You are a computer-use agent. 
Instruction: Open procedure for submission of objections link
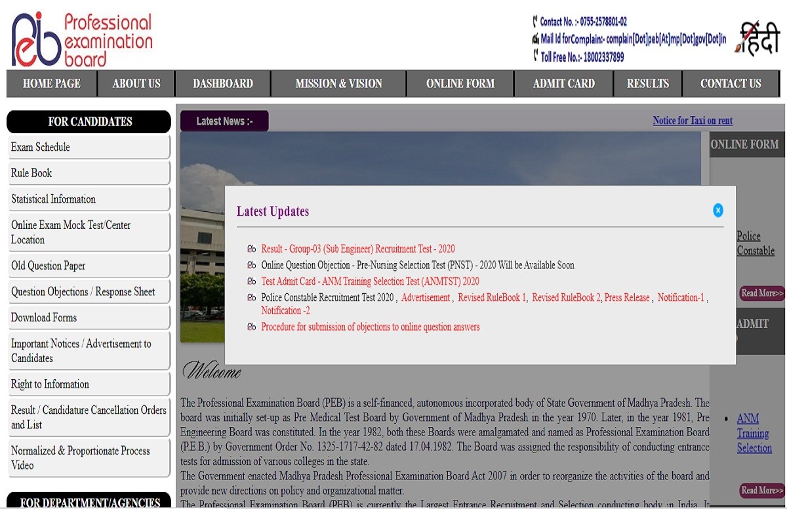point(370,327)
